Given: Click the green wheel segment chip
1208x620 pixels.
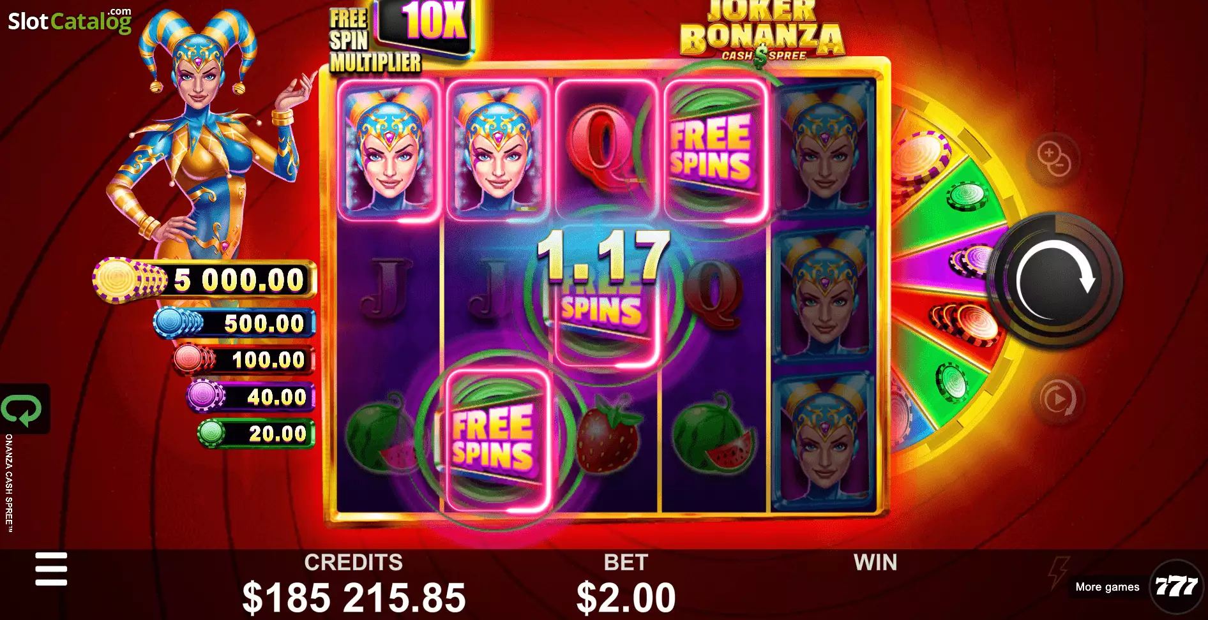Looking at the screenshot, I should click(967, 195).
